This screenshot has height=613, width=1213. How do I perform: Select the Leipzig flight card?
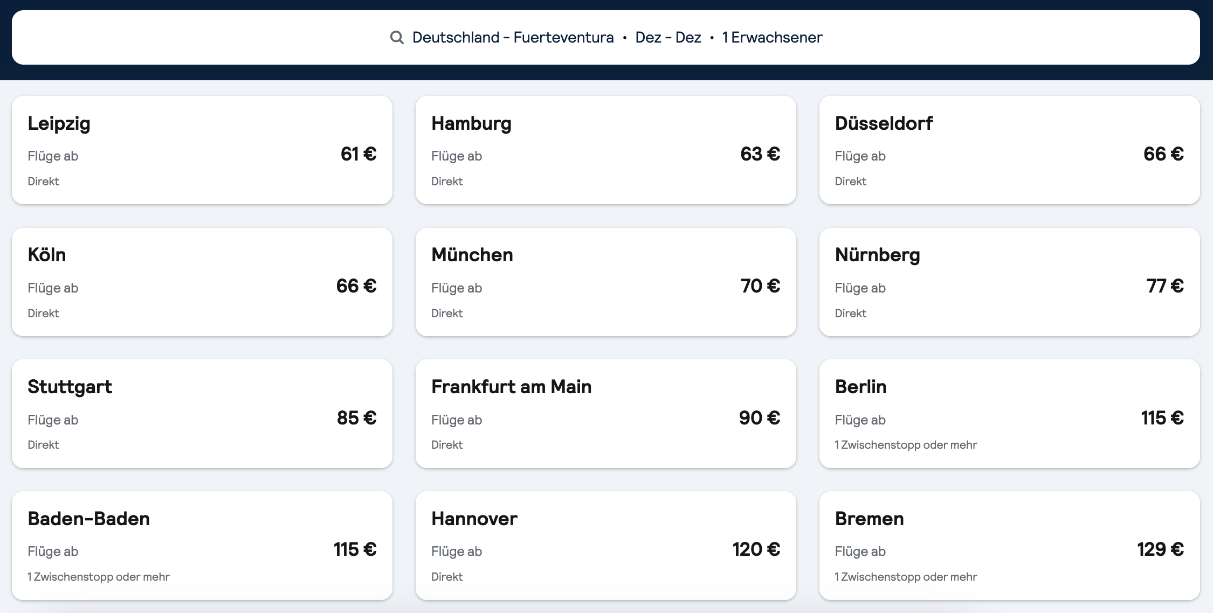point(202,150)
